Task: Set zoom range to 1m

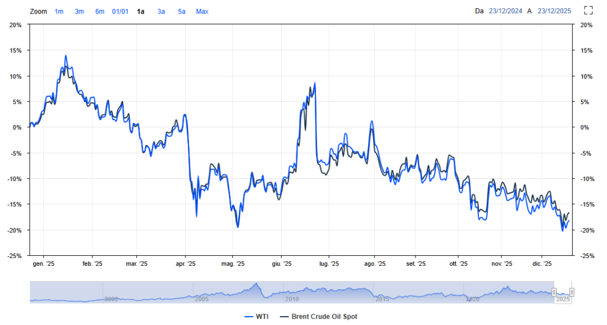Action: point(59,11)
